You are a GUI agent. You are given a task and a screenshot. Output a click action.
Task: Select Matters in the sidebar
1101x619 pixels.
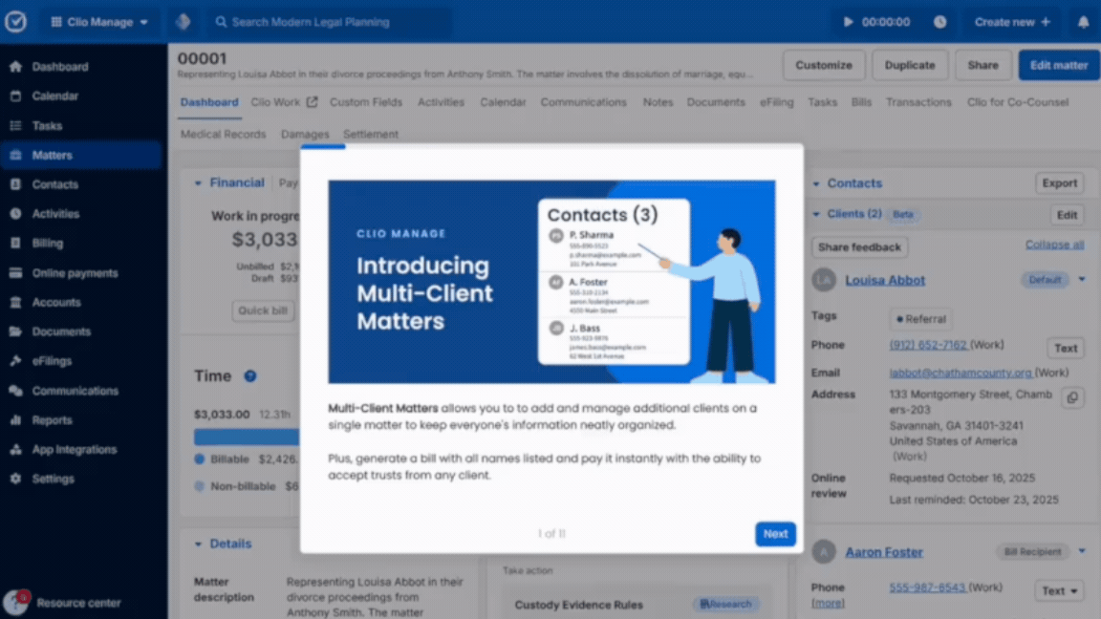coord(81,155)
